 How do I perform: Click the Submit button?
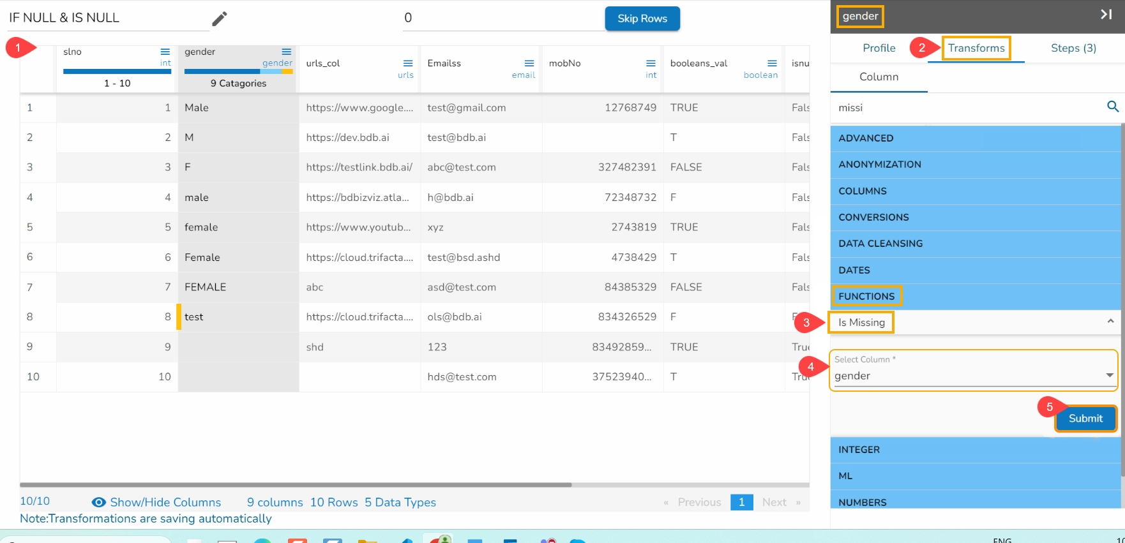point(1085,419)
